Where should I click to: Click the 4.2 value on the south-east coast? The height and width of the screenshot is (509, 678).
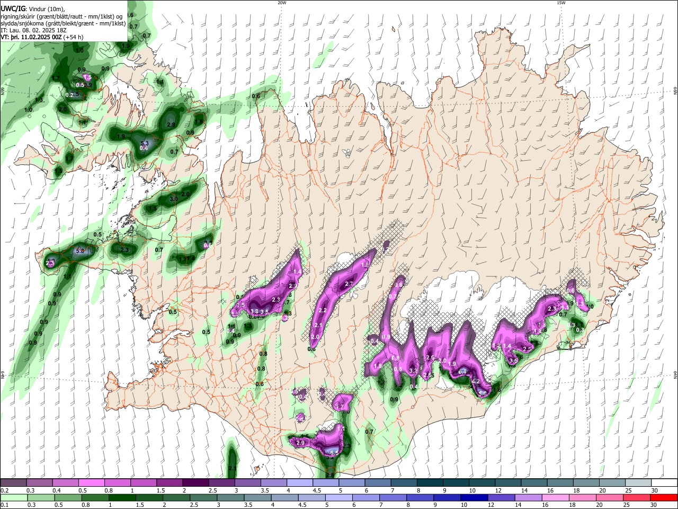[x=475, y=382]
